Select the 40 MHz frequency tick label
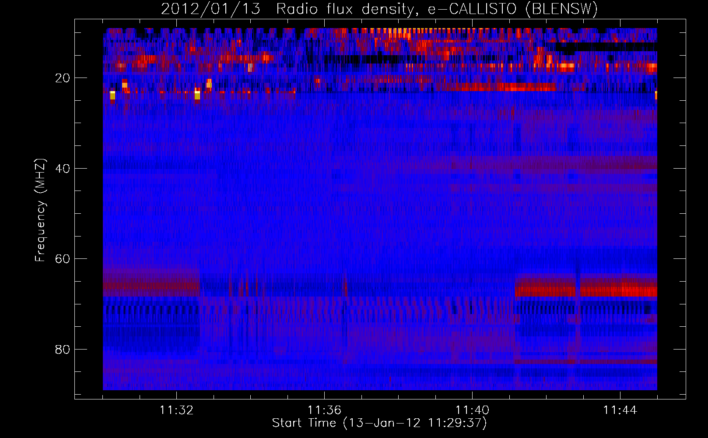This screenshot has height=438, width=708. click(63, 169)
